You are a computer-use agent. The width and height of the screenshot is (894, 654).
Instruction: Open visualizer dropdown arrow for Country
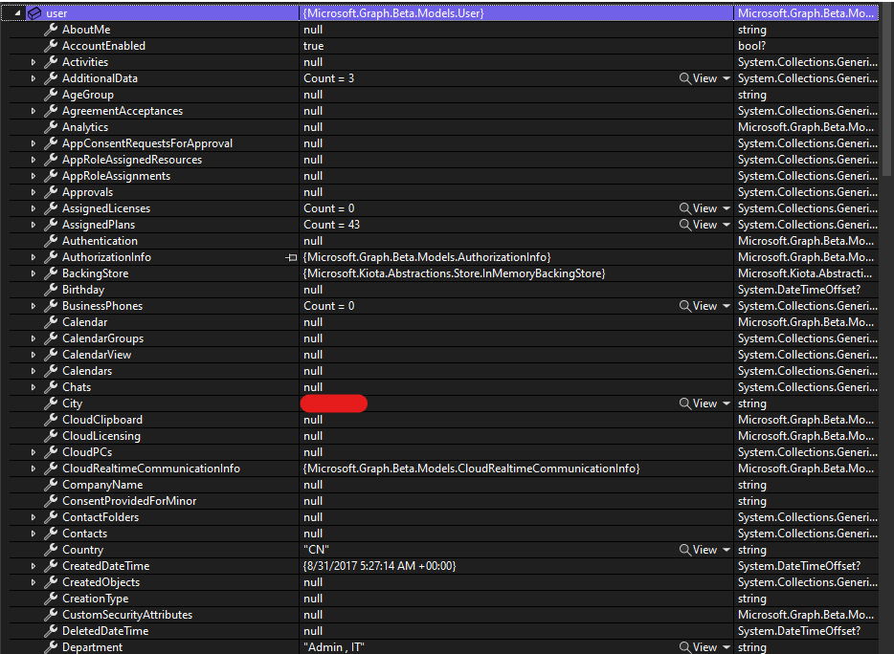click(x=726, y=551)
